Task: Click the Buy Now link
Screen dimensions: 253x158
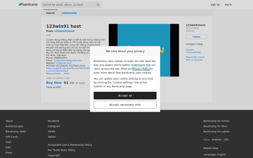Action: [54, 83]
